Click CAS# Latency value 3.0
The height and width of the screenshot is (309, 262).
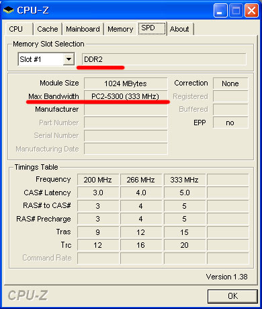click(98, 193)
